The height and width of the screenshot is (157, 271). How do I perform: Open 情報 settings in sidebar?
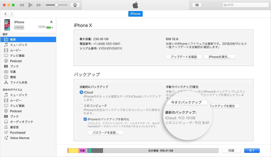click(x=28, y=77)
